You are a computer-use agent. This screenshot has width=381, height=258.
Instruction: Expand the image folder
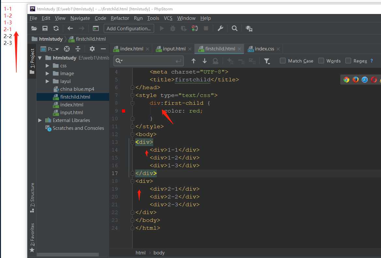click(47, 74)
